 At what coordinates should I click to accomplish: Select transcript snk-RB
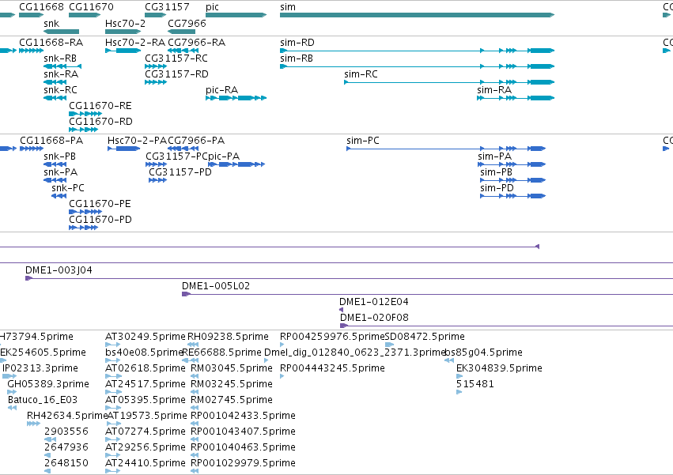coord(62,66)
